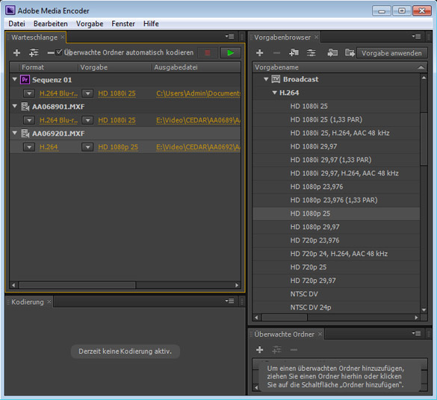Export presets icon
437x400 pixels.
[x=350, y=52]
